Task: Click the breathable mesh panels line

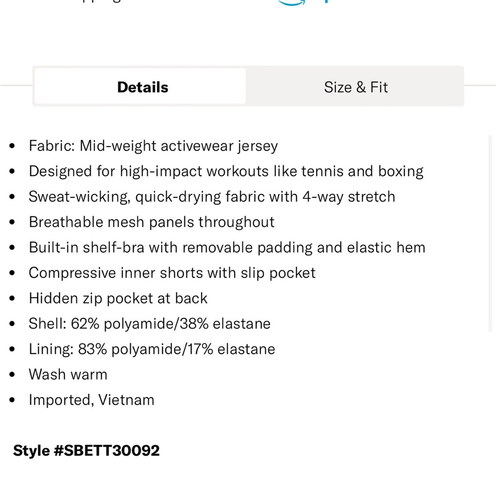Action: (151, 222)
